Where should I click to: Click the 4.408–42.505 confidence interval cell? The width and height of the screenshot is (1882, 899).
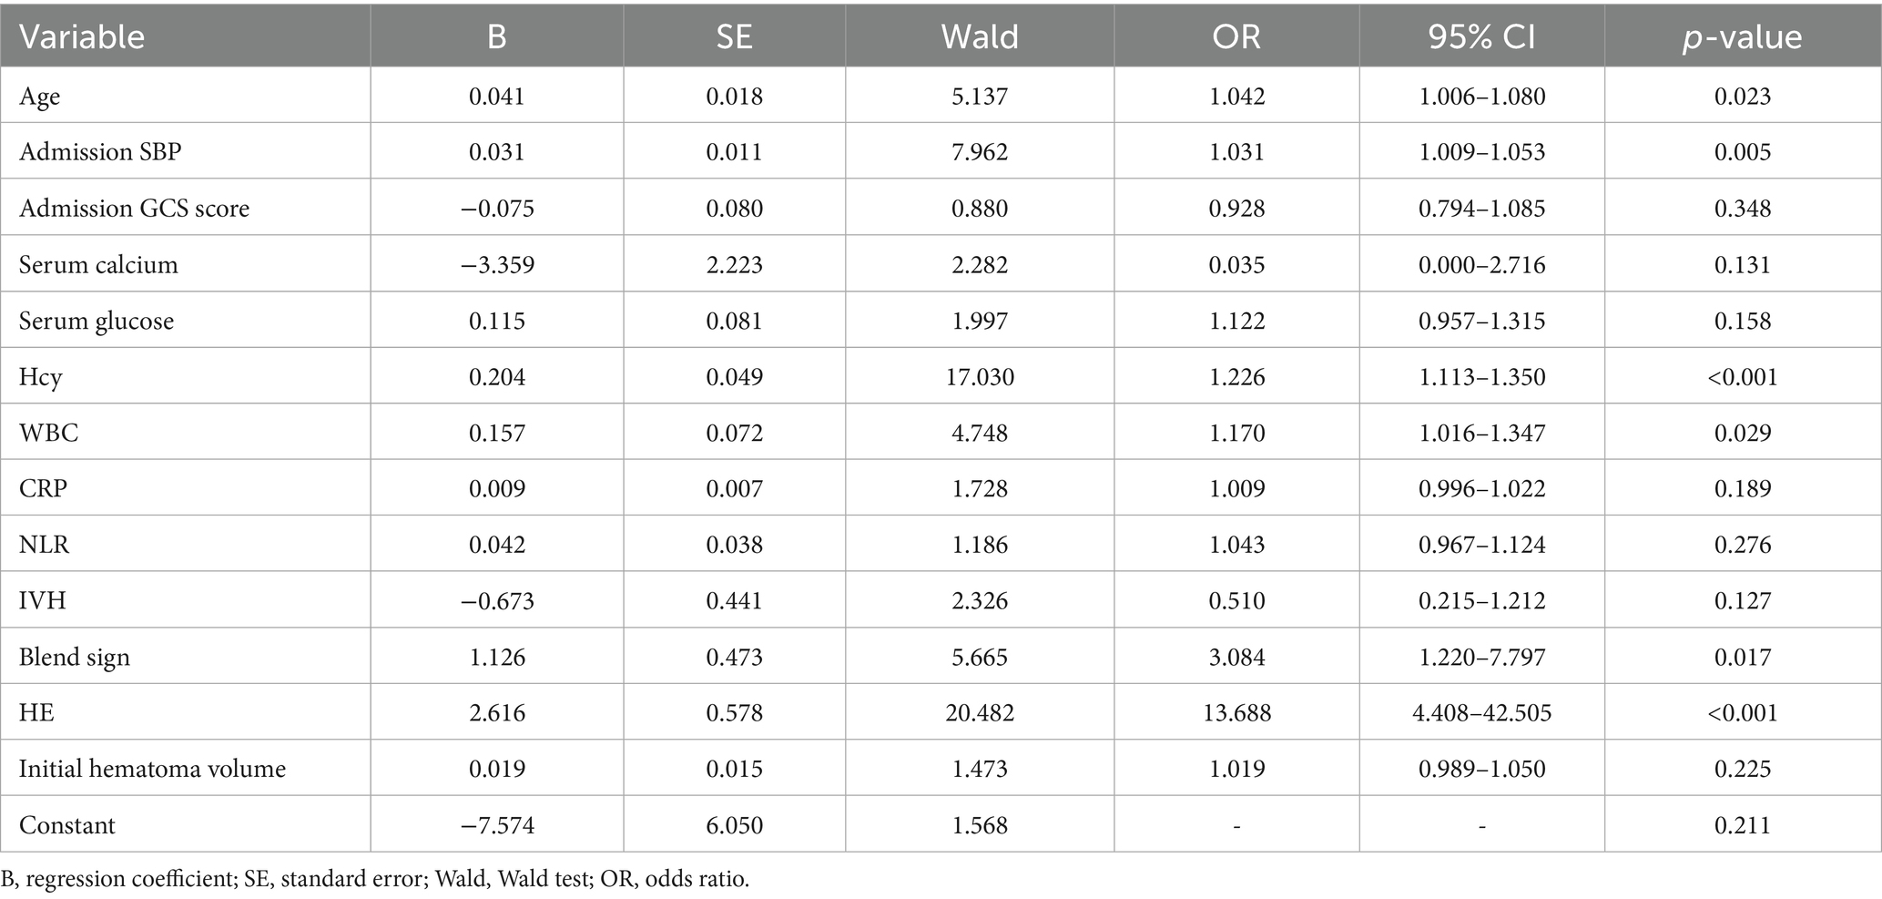pyautogui.click(x=1481, y=712)
